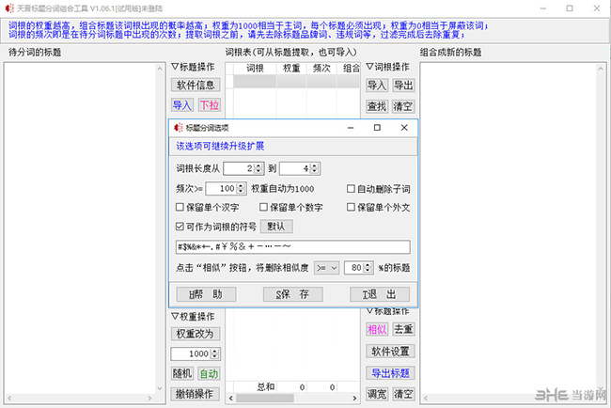This screenshot has width=611, height=408.
Task: Increase the minimum 词根长度 spinner value
Action: pyautogui.click(x=257, y=165)
